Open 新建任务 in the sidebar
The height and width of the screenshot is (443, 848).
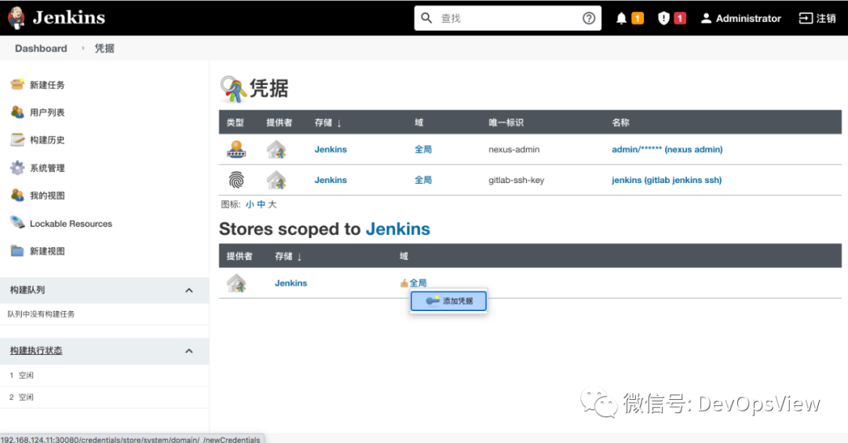point(47,85)
